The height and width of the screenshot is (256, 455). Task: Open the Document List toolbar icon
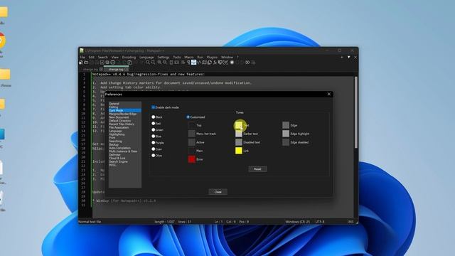(x=209, y=63)
